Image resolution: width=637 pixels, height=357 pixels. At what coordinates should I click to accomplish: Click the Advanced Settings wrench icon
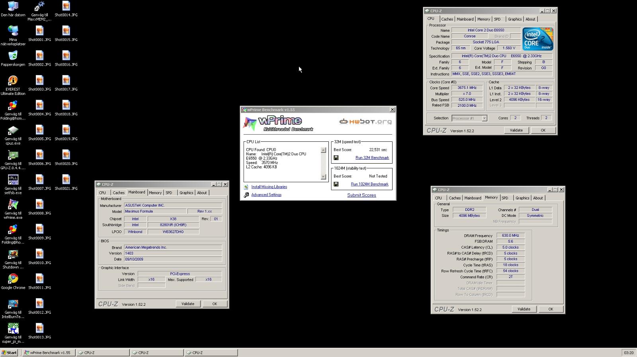point(246,195)
